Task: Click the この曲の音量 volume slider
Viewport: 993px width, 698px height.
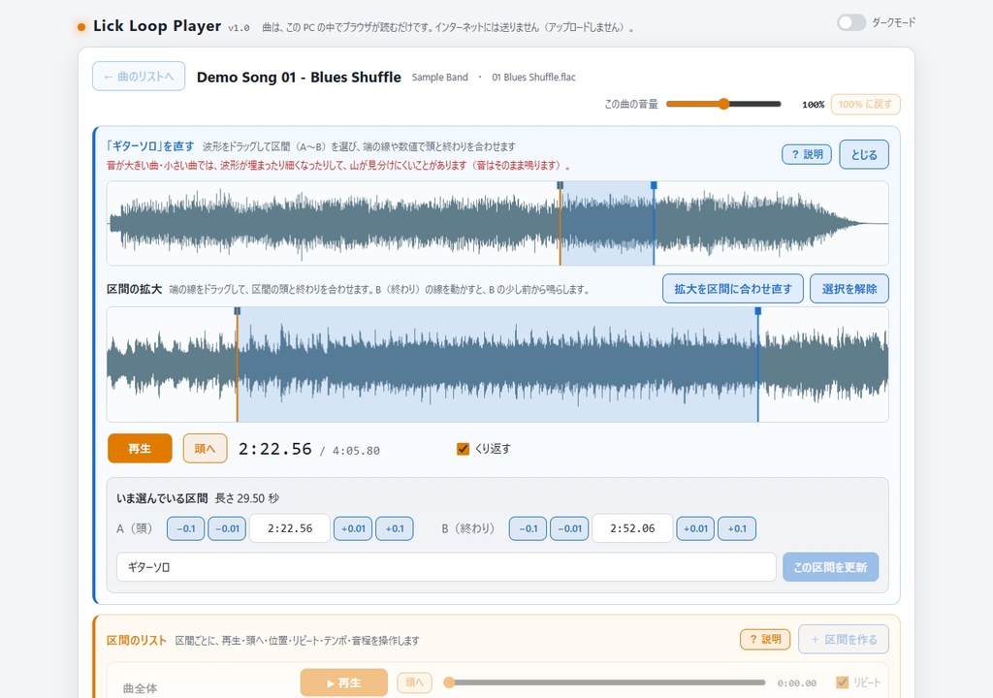Action: 723,104
